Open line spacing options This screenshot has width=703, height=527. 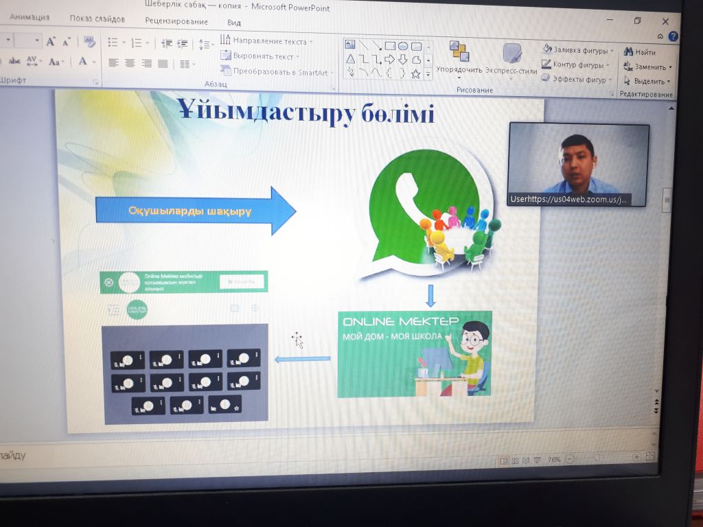205,45
